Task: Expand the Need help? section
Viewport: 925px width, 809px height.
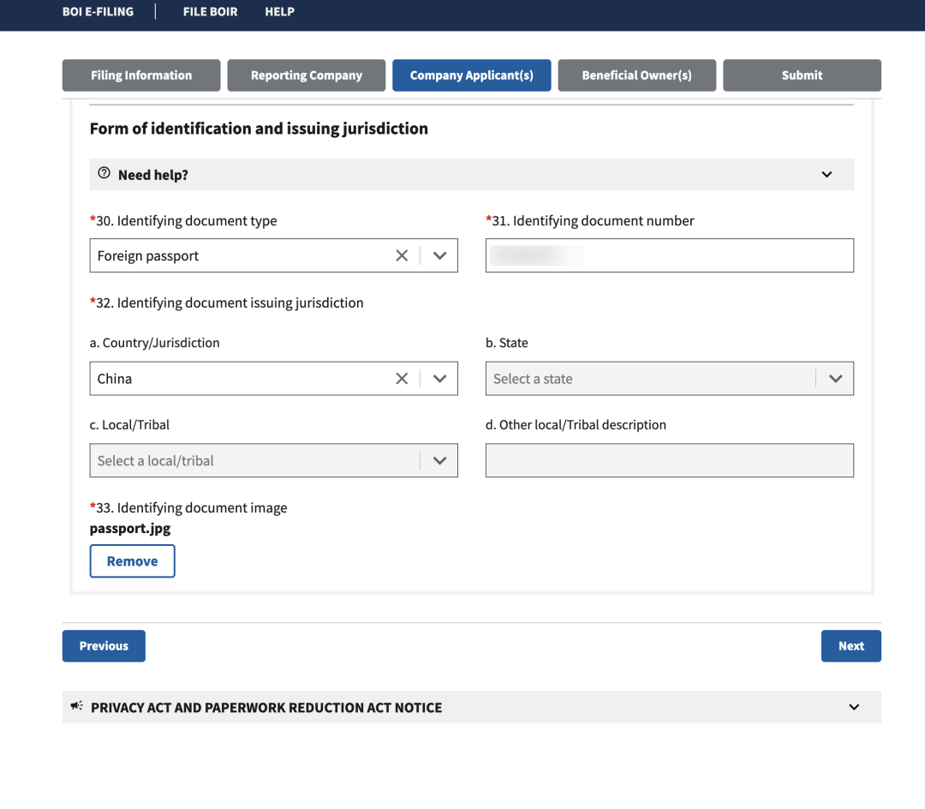Action: point(827,175)
